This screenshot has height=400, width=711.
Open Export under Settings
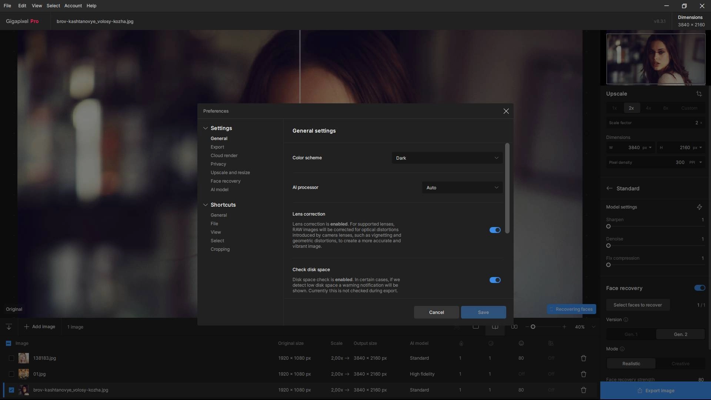217,147
